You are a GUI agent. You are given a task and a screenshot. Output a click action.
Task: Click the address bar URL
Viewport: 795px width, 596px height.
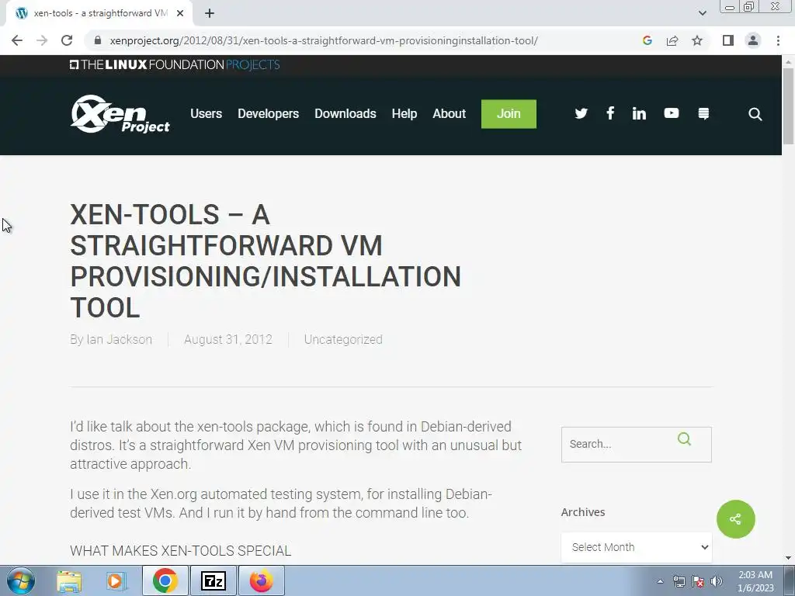pos(324,40)
